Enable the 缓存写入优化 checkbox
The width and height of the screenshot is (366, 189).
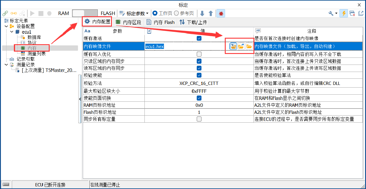click(199, 54)
